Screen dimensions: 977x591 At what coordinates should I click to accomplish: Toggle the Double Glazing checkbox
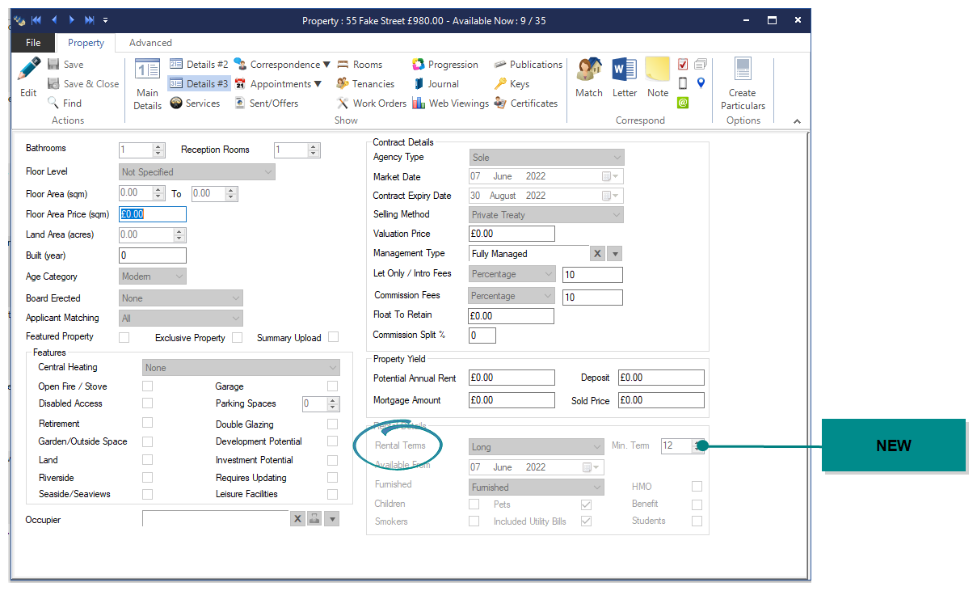332,424
